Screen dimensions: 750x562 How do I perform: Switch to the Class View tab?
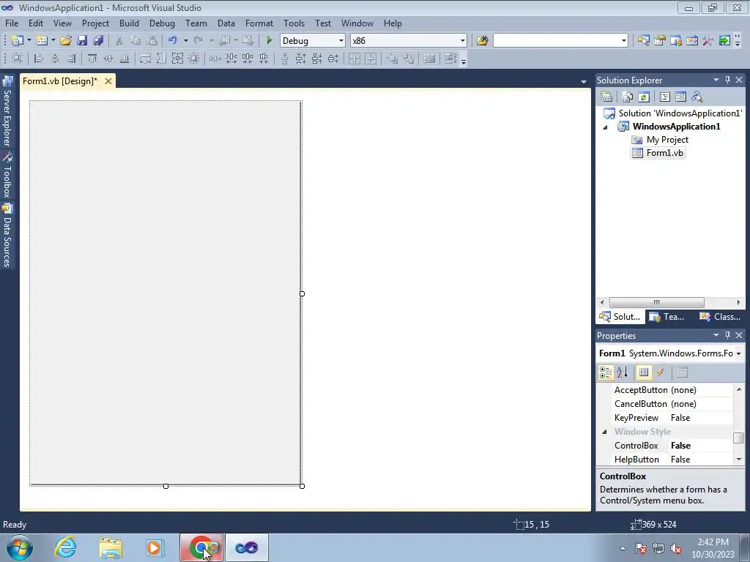(720, 317)
